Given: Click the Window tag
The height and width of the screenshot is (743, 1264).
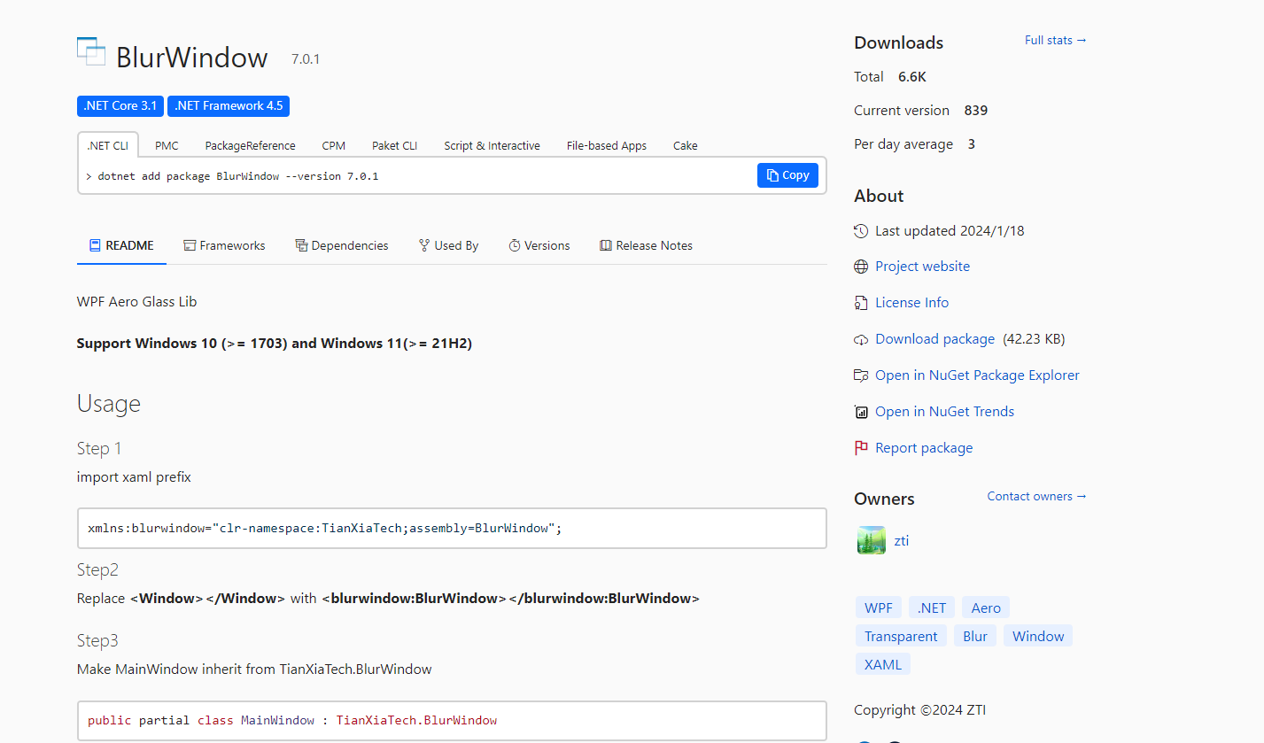Looking at the screenshot, I should (1038, 636).
